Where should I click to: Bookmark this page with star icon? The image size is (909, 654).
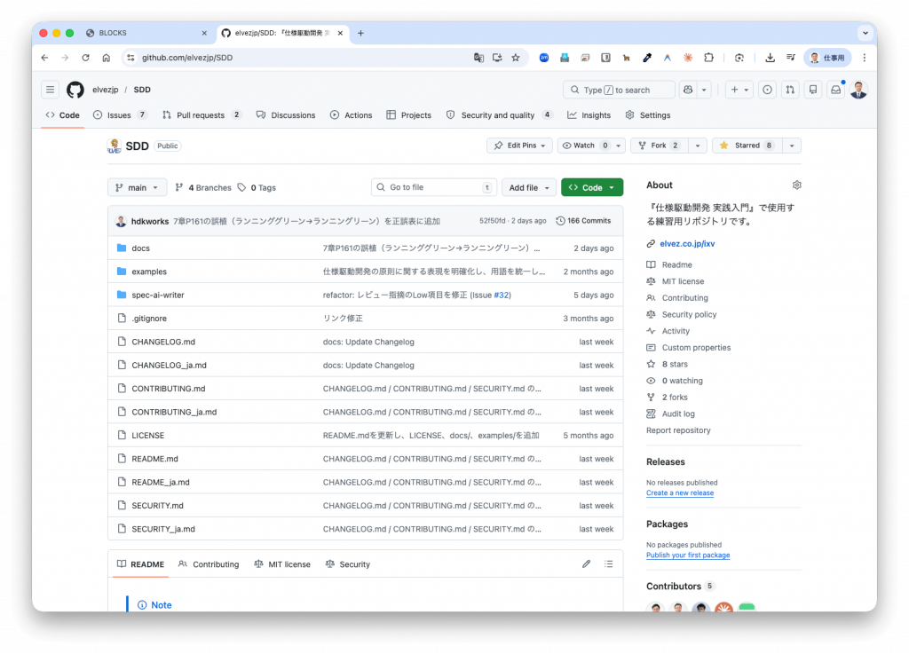pyautogui.click(x=515, y=58)
